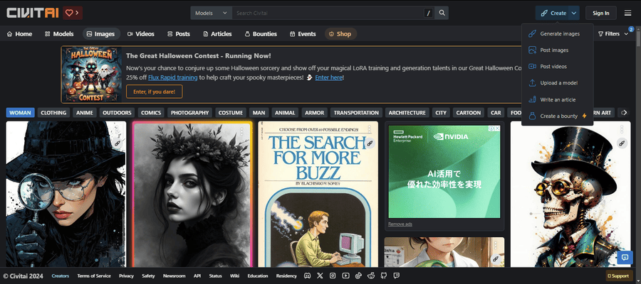
Task: Toggle the WOMAN tag filter
Action: (21, 113)
